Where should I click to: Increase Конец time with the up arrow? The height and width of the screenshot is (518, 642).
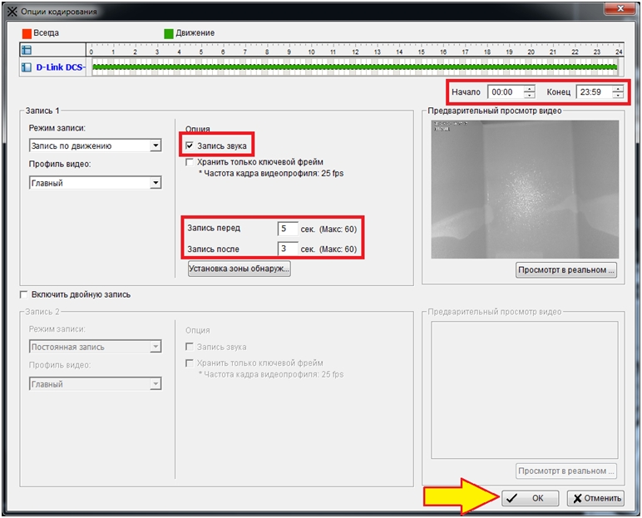pyautogui.click(x=617, y=89)
